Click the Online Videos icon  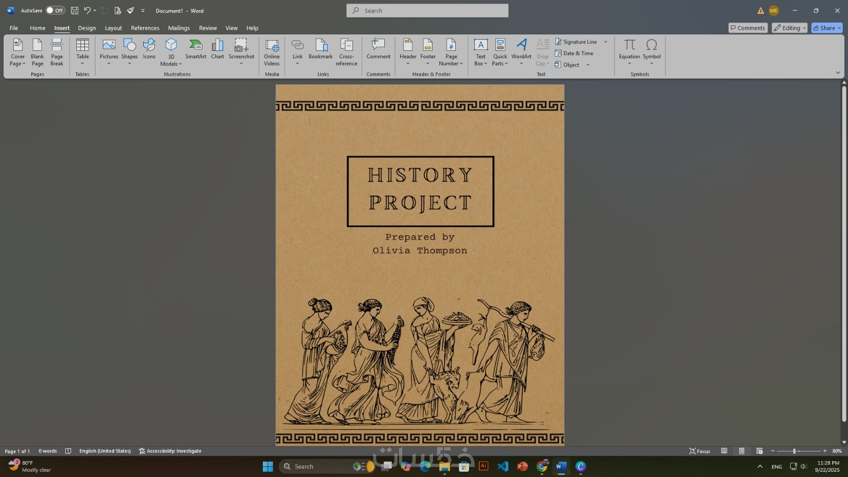[272, 51]
